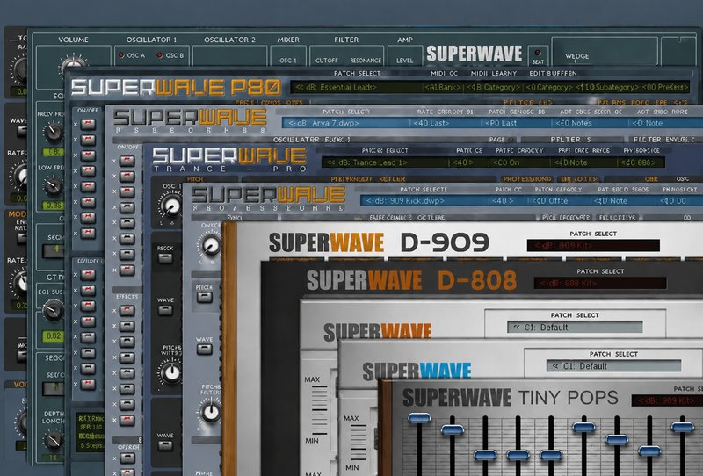The height and width of the screenshot is (476, 703).
Task: Click the wider MAX/MIN level slider
Action: click(319, 410)
